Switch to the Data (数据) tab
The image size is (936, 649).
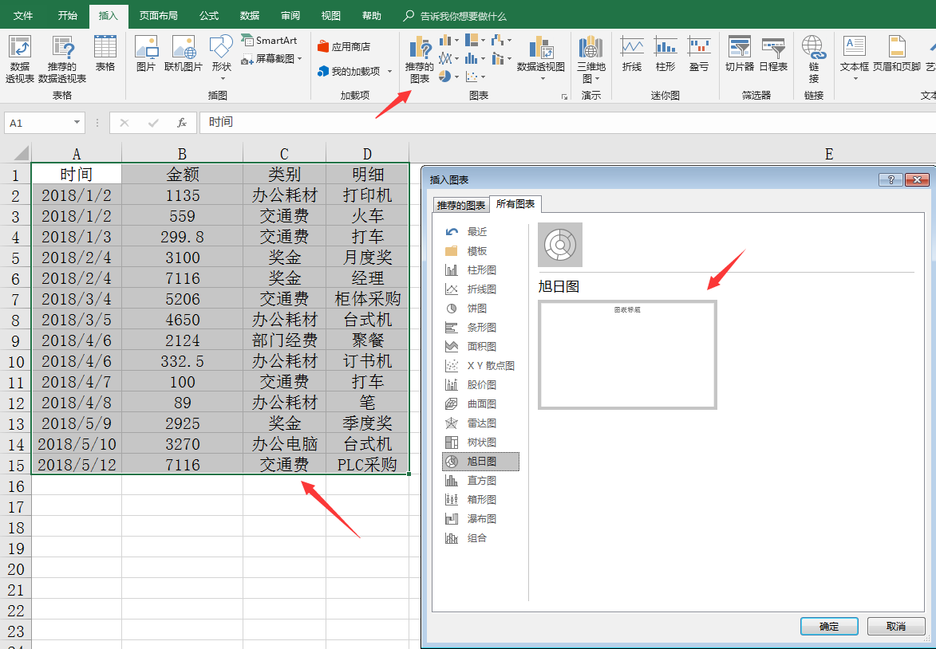(x=250, y=15)
